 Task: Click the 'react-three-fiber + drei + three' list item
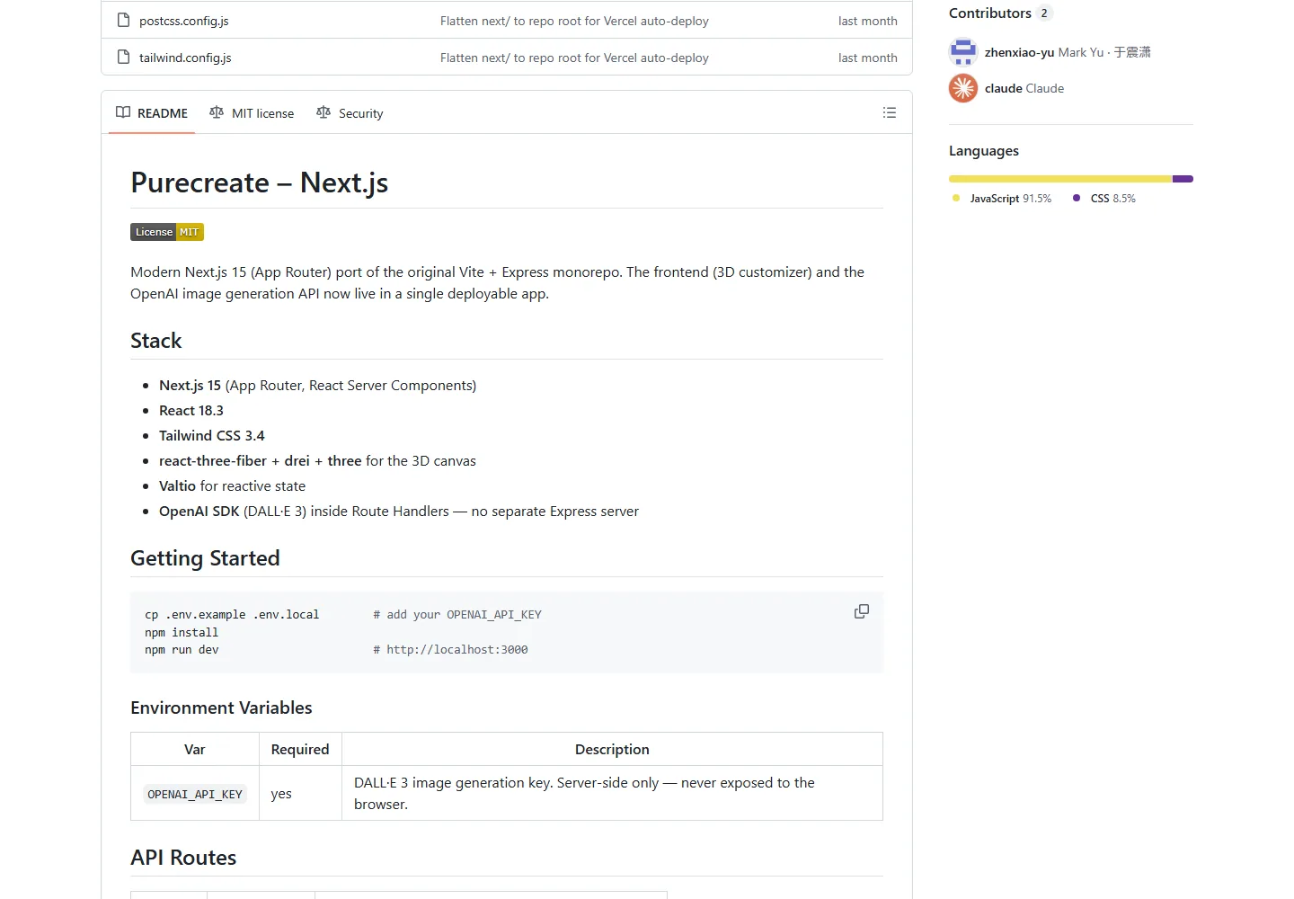coord(317,461)
